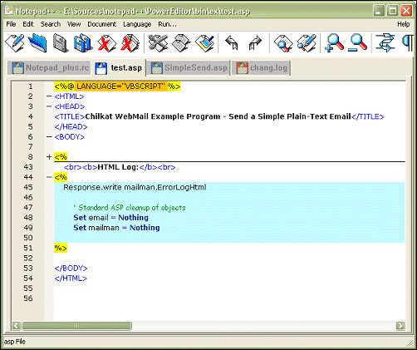Screen dimensions: 417x350
Task: Minimize the Notepad++ window
Action: click(379, 11)
